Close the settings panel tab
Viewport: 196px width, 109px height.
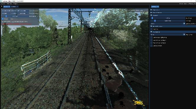coord(158,6)
